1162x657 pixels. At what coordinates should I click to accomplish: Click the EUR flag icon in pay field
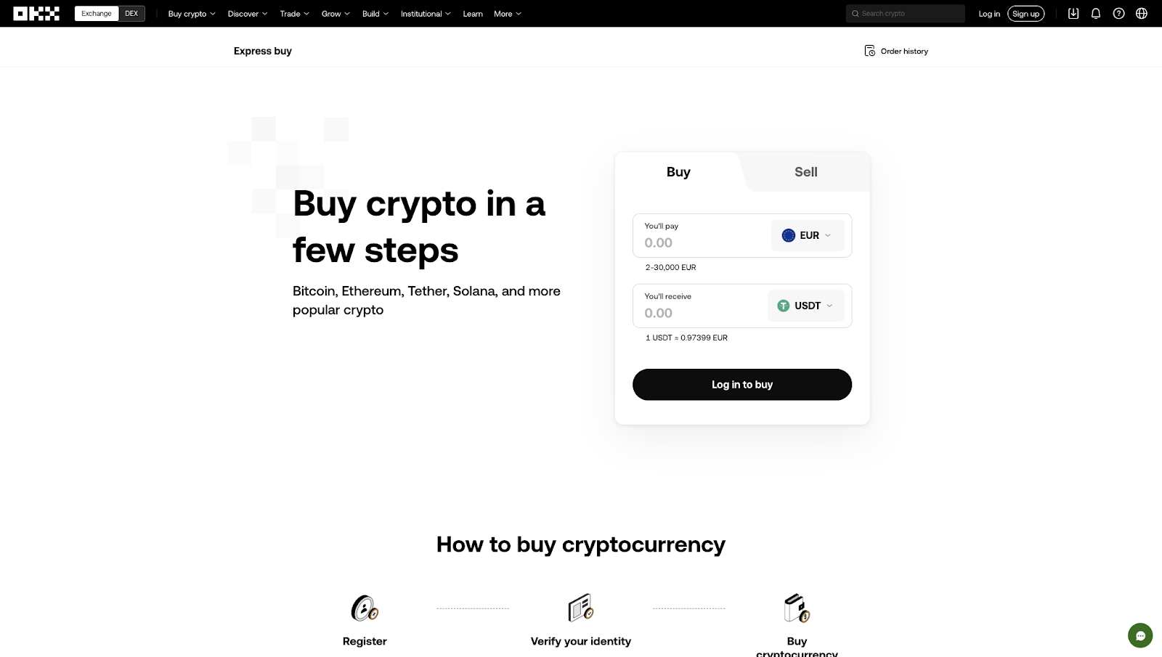789,235
